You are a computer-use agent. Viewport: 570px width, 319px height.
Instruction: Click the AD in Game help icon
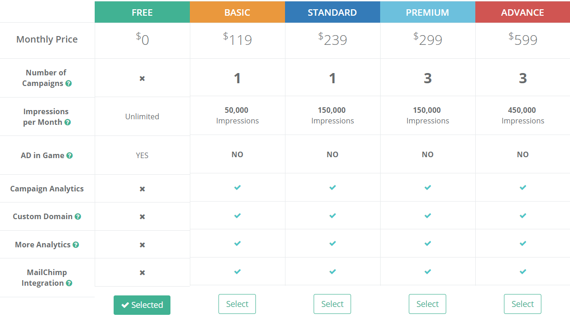[69, 156]
